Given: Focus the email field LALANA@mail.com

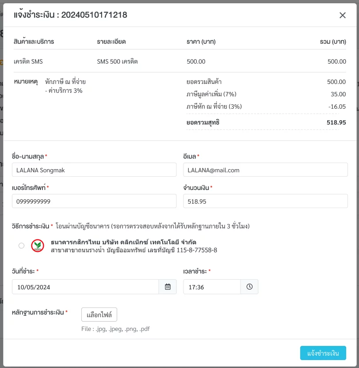Looking at the screenshot, I should point(265,170).
